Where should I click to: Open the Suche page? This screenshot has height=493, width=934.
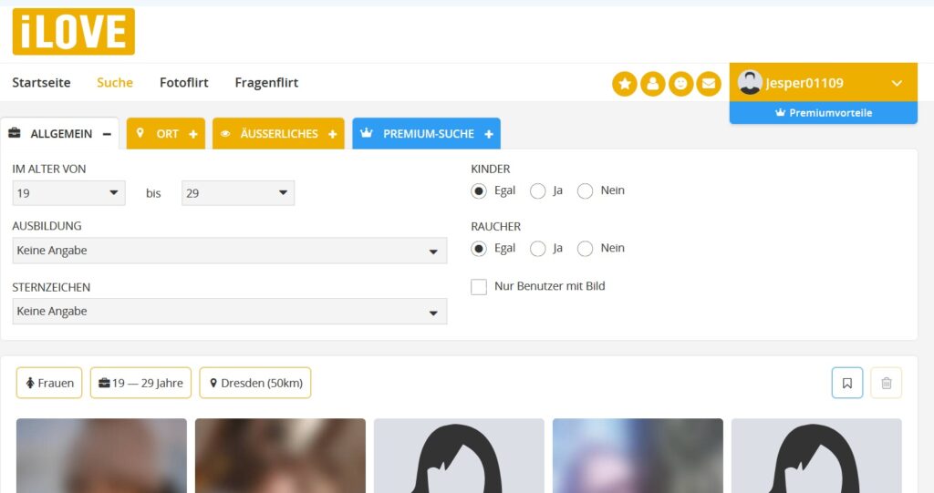[x=115, y=83]
